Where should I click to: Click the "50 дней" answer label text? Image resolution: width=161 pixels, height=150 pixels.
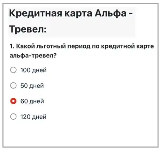[x=32, y=86]
